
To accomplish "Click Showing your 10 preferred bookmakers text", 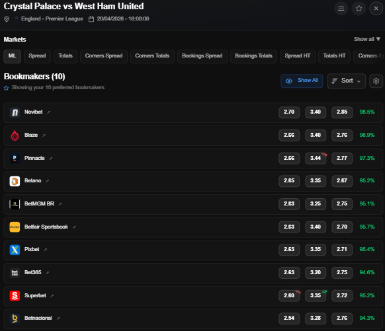I will 58,87.
